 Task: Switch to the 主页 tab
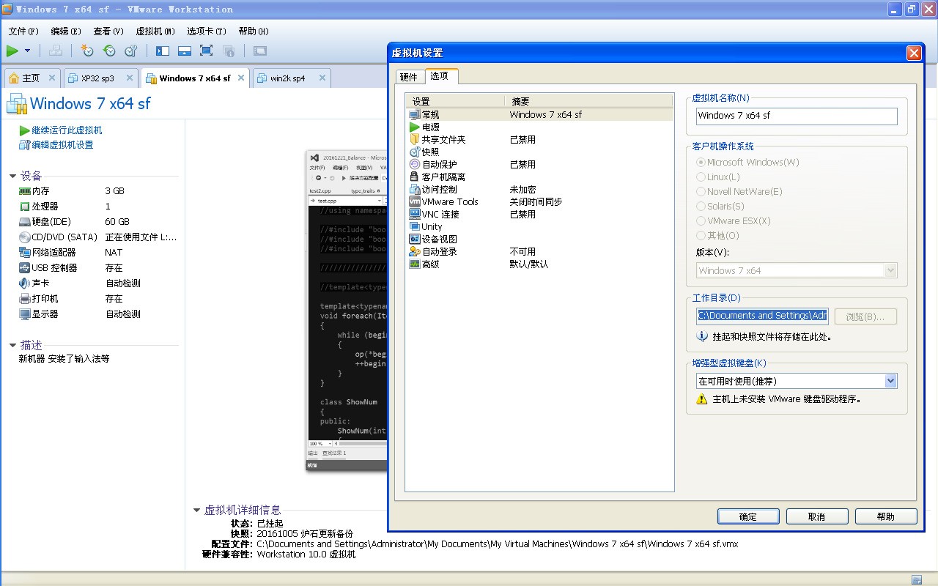point(31,78)
